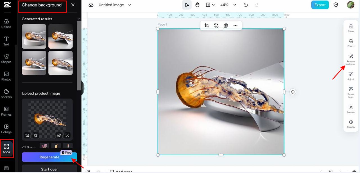Open the Effects panel
Image resolution: width=360 pixels, height=173 pixels.
click(x=351, y=43)
